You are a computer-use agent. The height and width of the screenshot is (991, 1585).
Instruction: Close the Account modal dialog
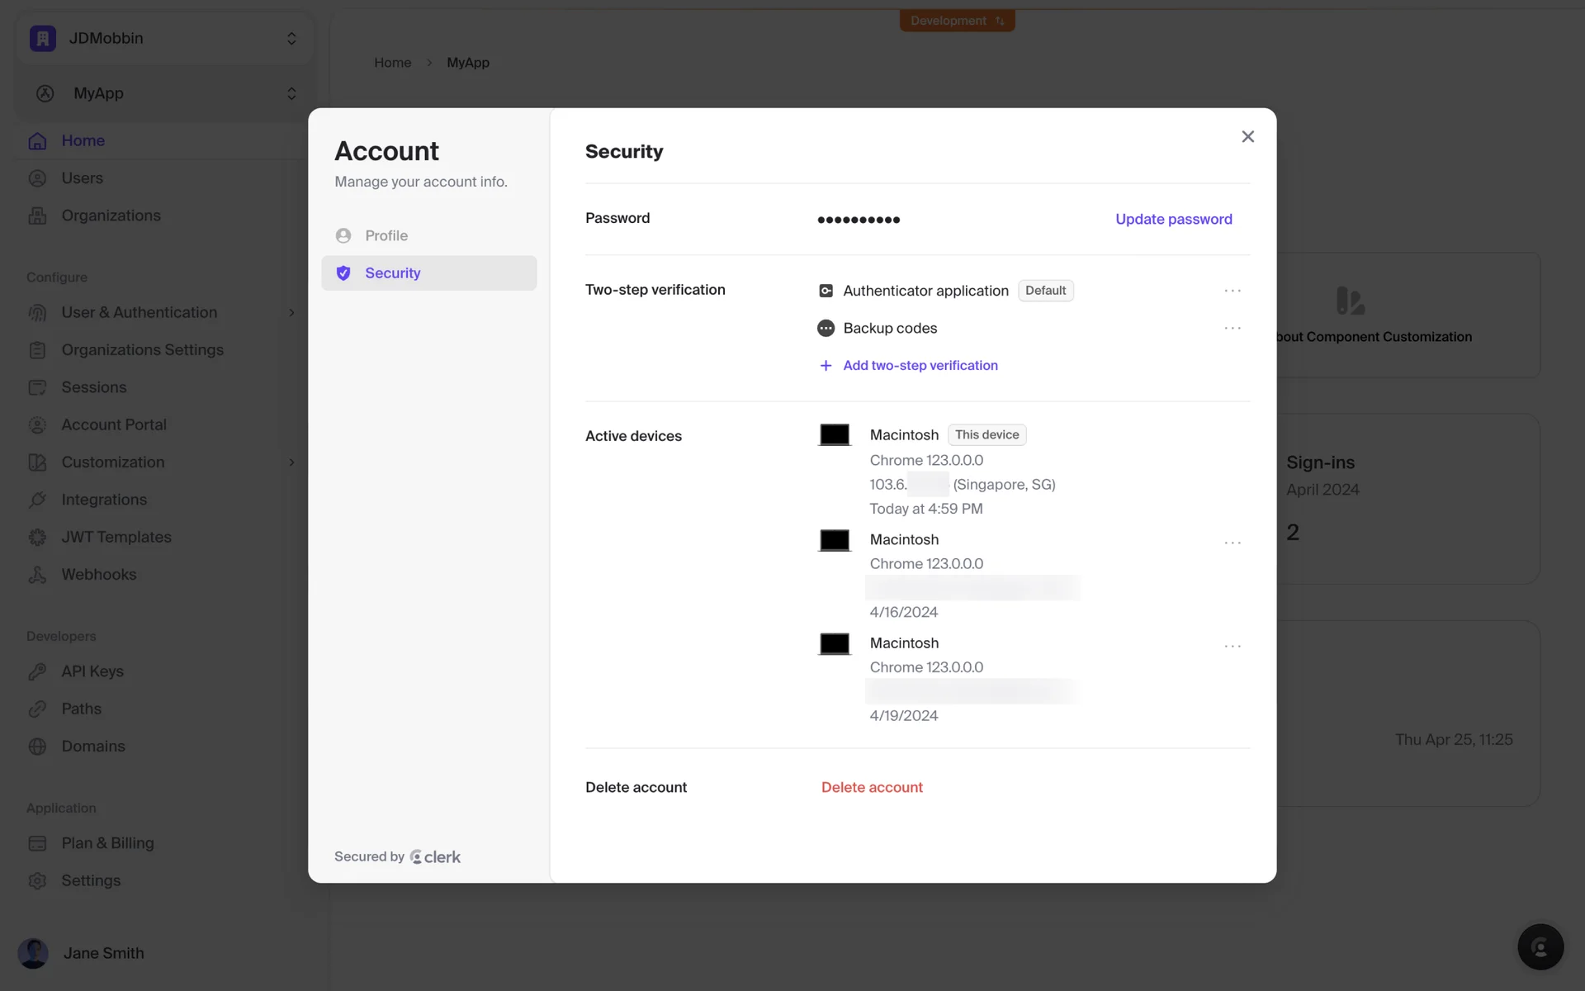1247,137
